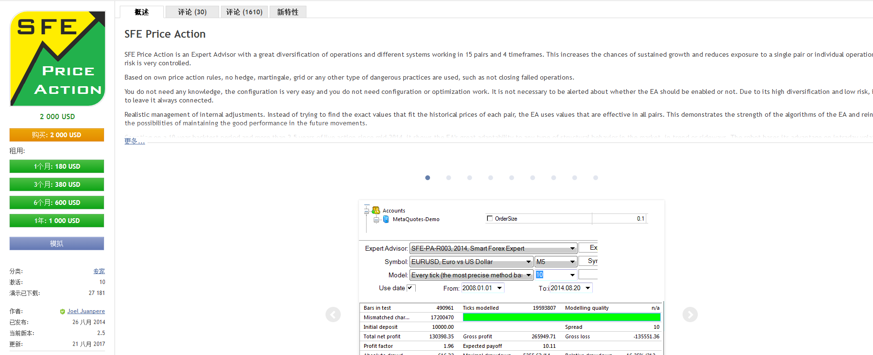Click the 模拟 demo button
Viewport: 873px width, 355px height.
point(57,243)
